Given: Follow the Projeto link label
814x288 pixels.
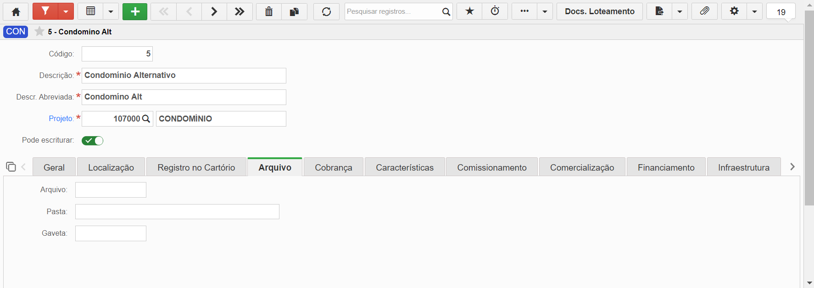Looking at the screenshot, I should [61, 118].
